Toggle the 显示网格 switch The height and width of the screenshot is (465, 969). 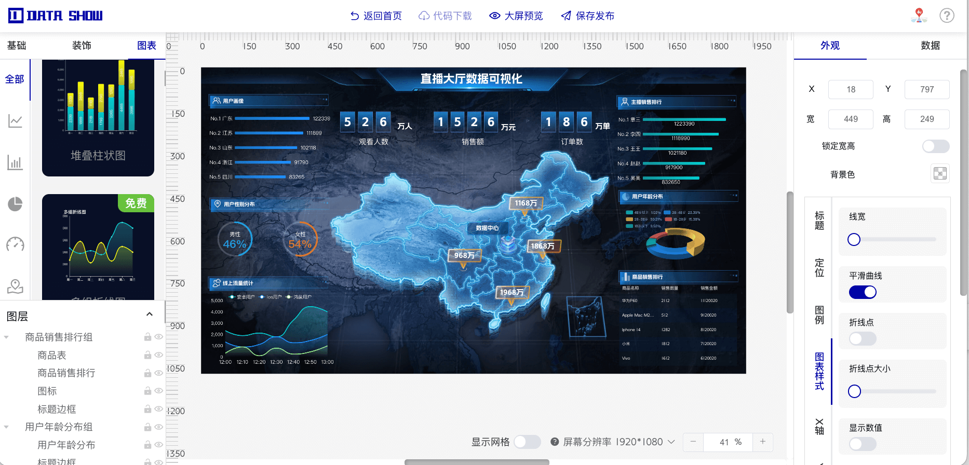click(527, 442)
